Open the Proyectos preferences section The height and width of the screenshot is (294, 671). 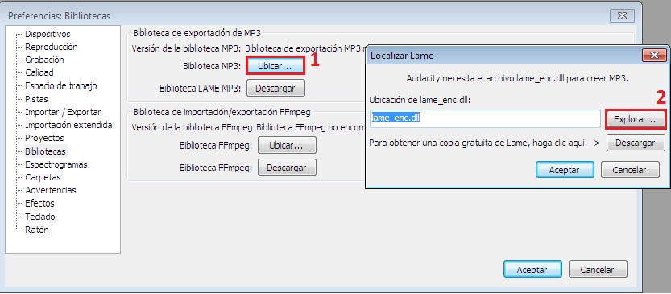point(44,138)
